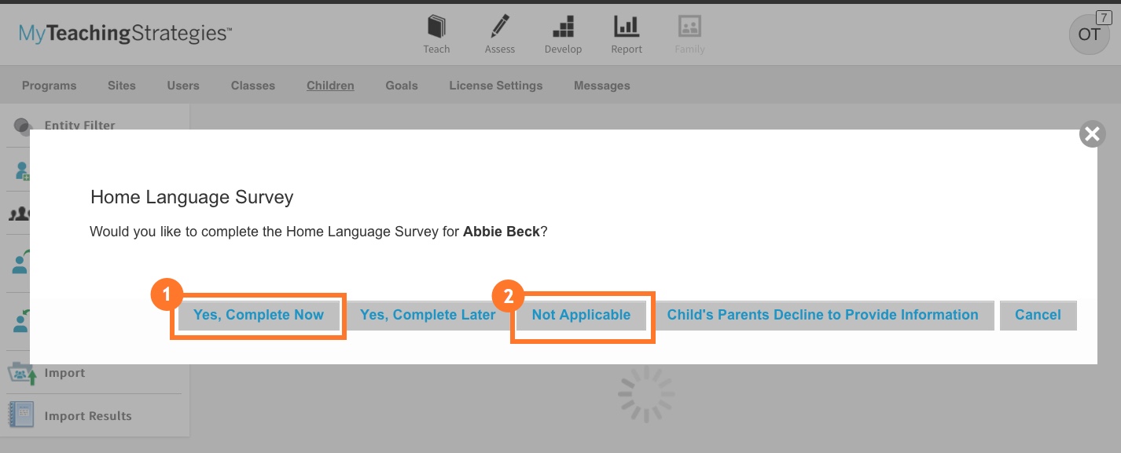This screenshot has height=453, width=1121.
Task: Open License Settings
Action: coord(495,85)
